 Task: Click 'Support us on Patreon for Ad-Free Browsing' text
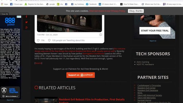pos(81,69)
